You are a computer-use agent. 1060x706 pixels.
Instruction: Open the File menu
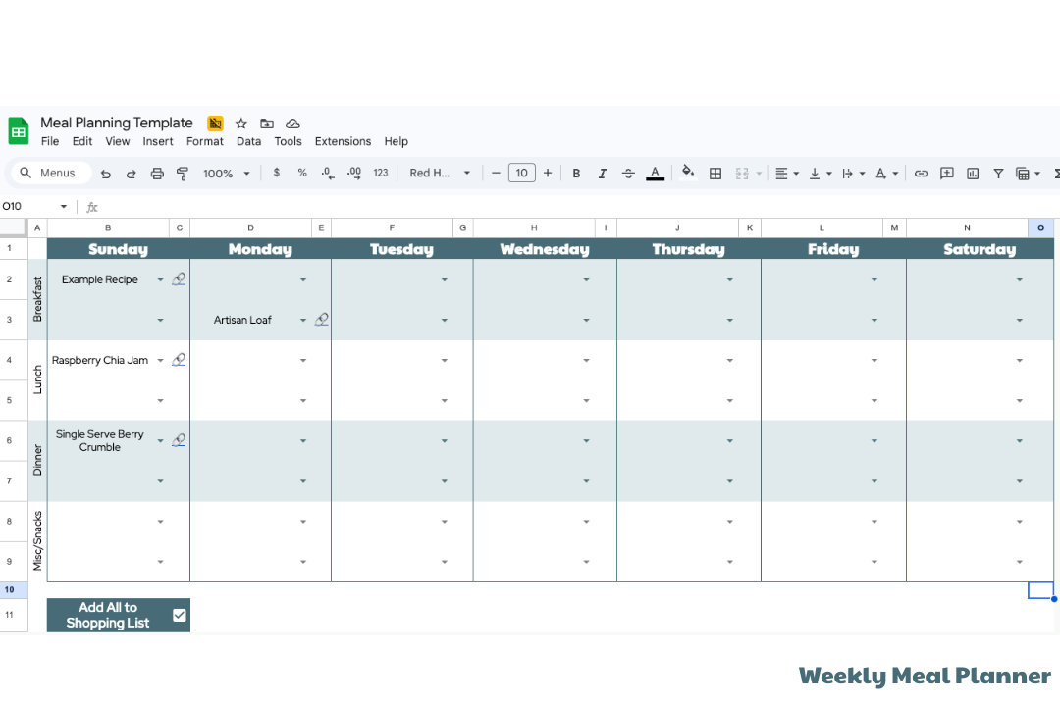(x=50, y=141)
